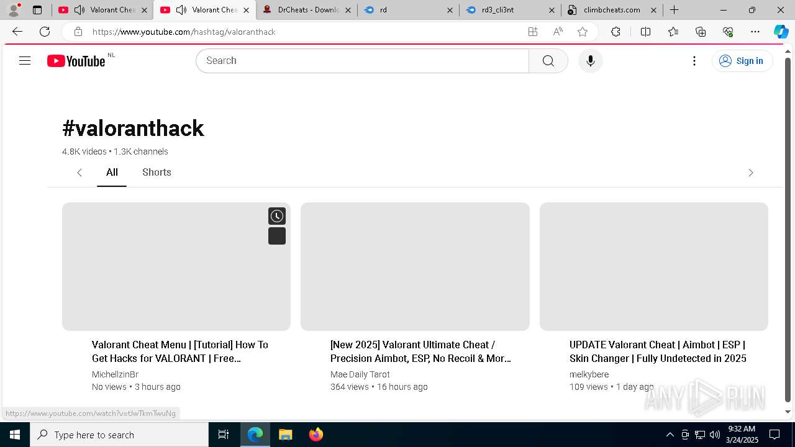Image resolution: width=795 pixels, height=447 pixels.
Task: Click the Sign in button
Action: 742,61
